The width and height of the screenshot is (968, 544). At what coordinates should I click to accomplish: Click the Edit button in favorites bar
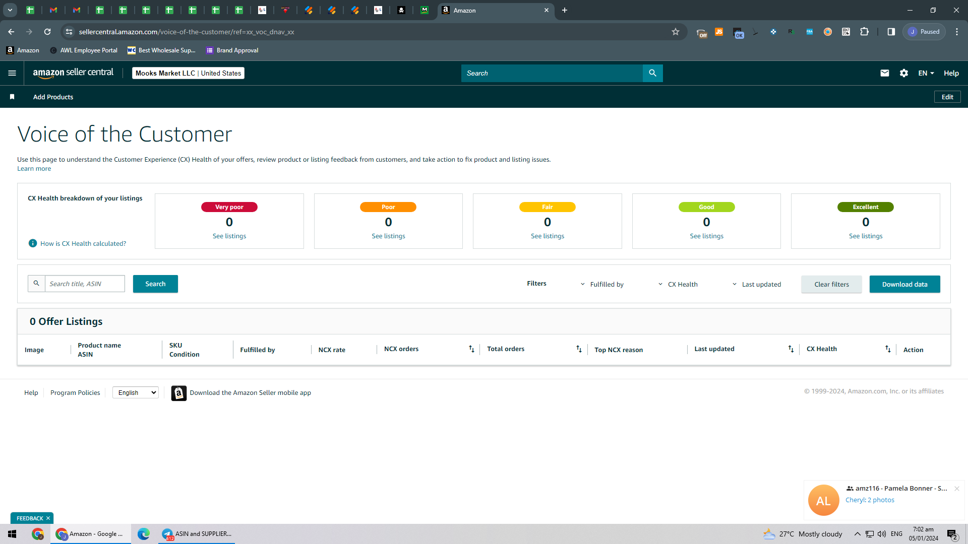[947, 97]
